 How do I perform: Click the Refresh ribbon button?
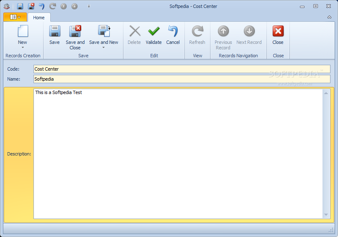pos(197,35)
